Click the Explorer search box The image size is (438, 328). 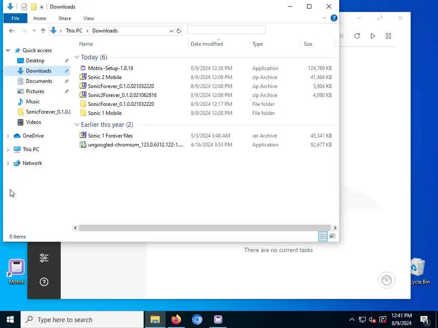pos(226,30)
